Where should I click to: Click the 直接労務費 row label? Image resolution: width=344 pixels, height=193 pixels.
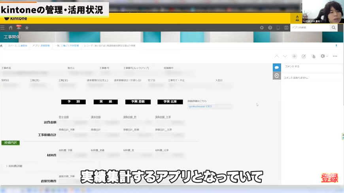coord(49,181)
